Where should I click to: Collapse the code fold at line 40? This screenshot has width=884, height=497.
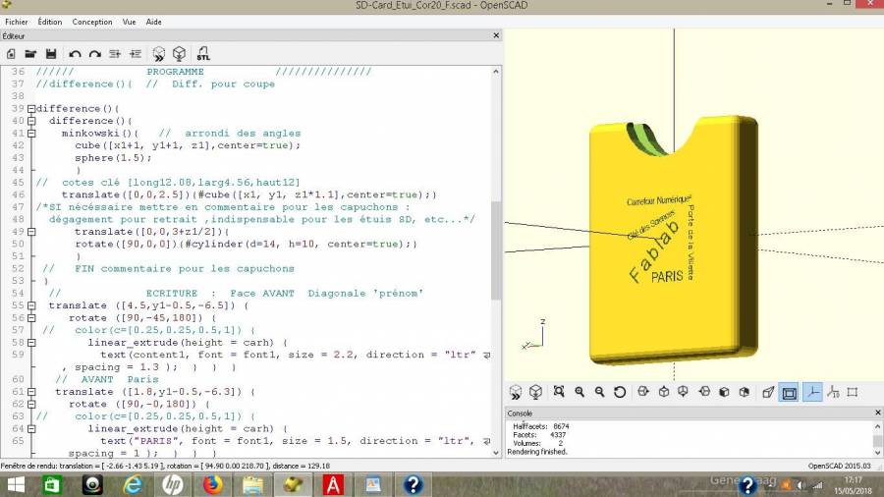click(31, 121)
